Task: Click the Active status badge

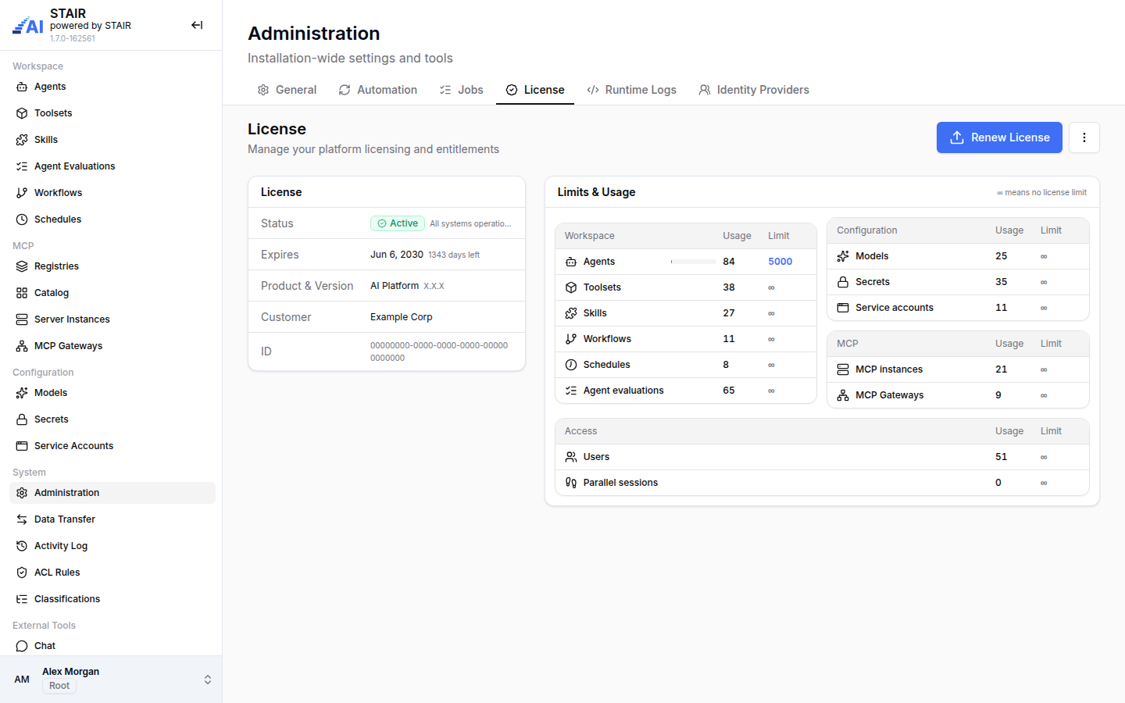Action: (x=398, y=223)
